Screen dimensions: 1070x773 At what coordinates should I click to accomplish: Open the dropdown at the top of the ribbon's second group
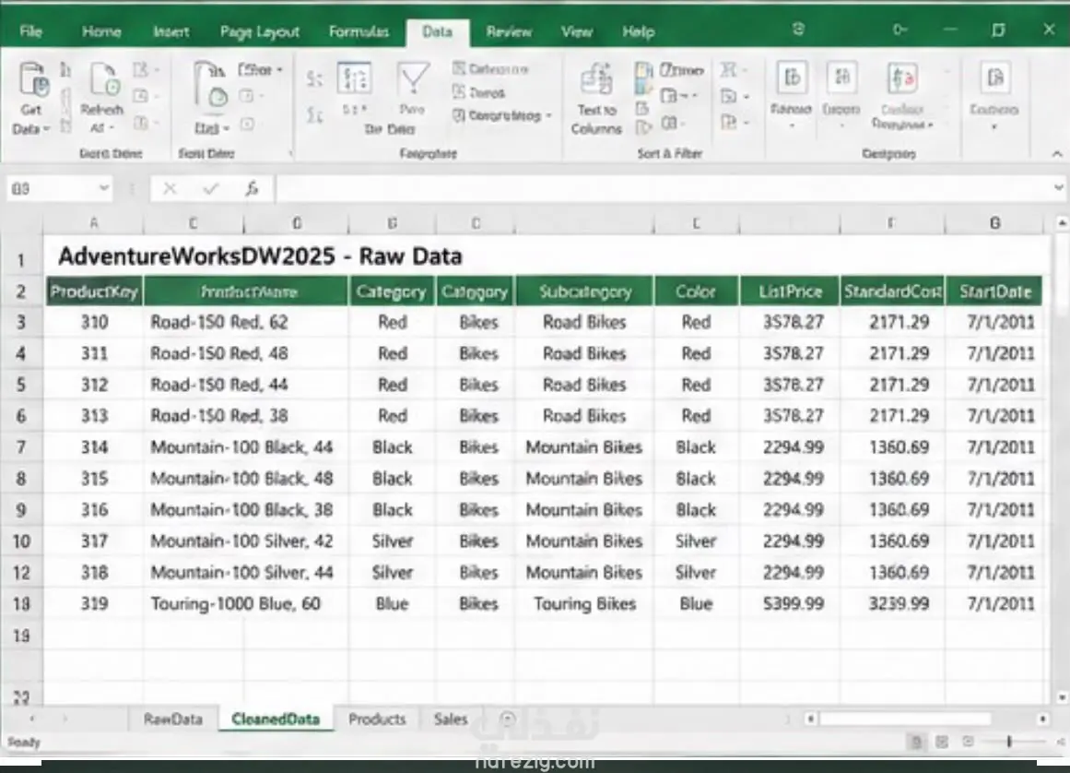(x=280, y=70)
